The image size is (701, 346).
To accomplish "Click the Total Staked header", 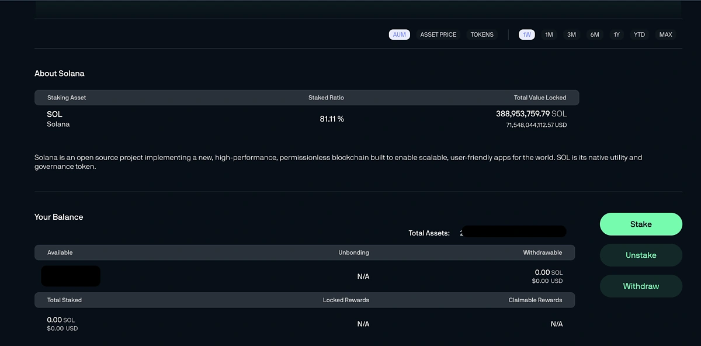I will coord(64,300).
